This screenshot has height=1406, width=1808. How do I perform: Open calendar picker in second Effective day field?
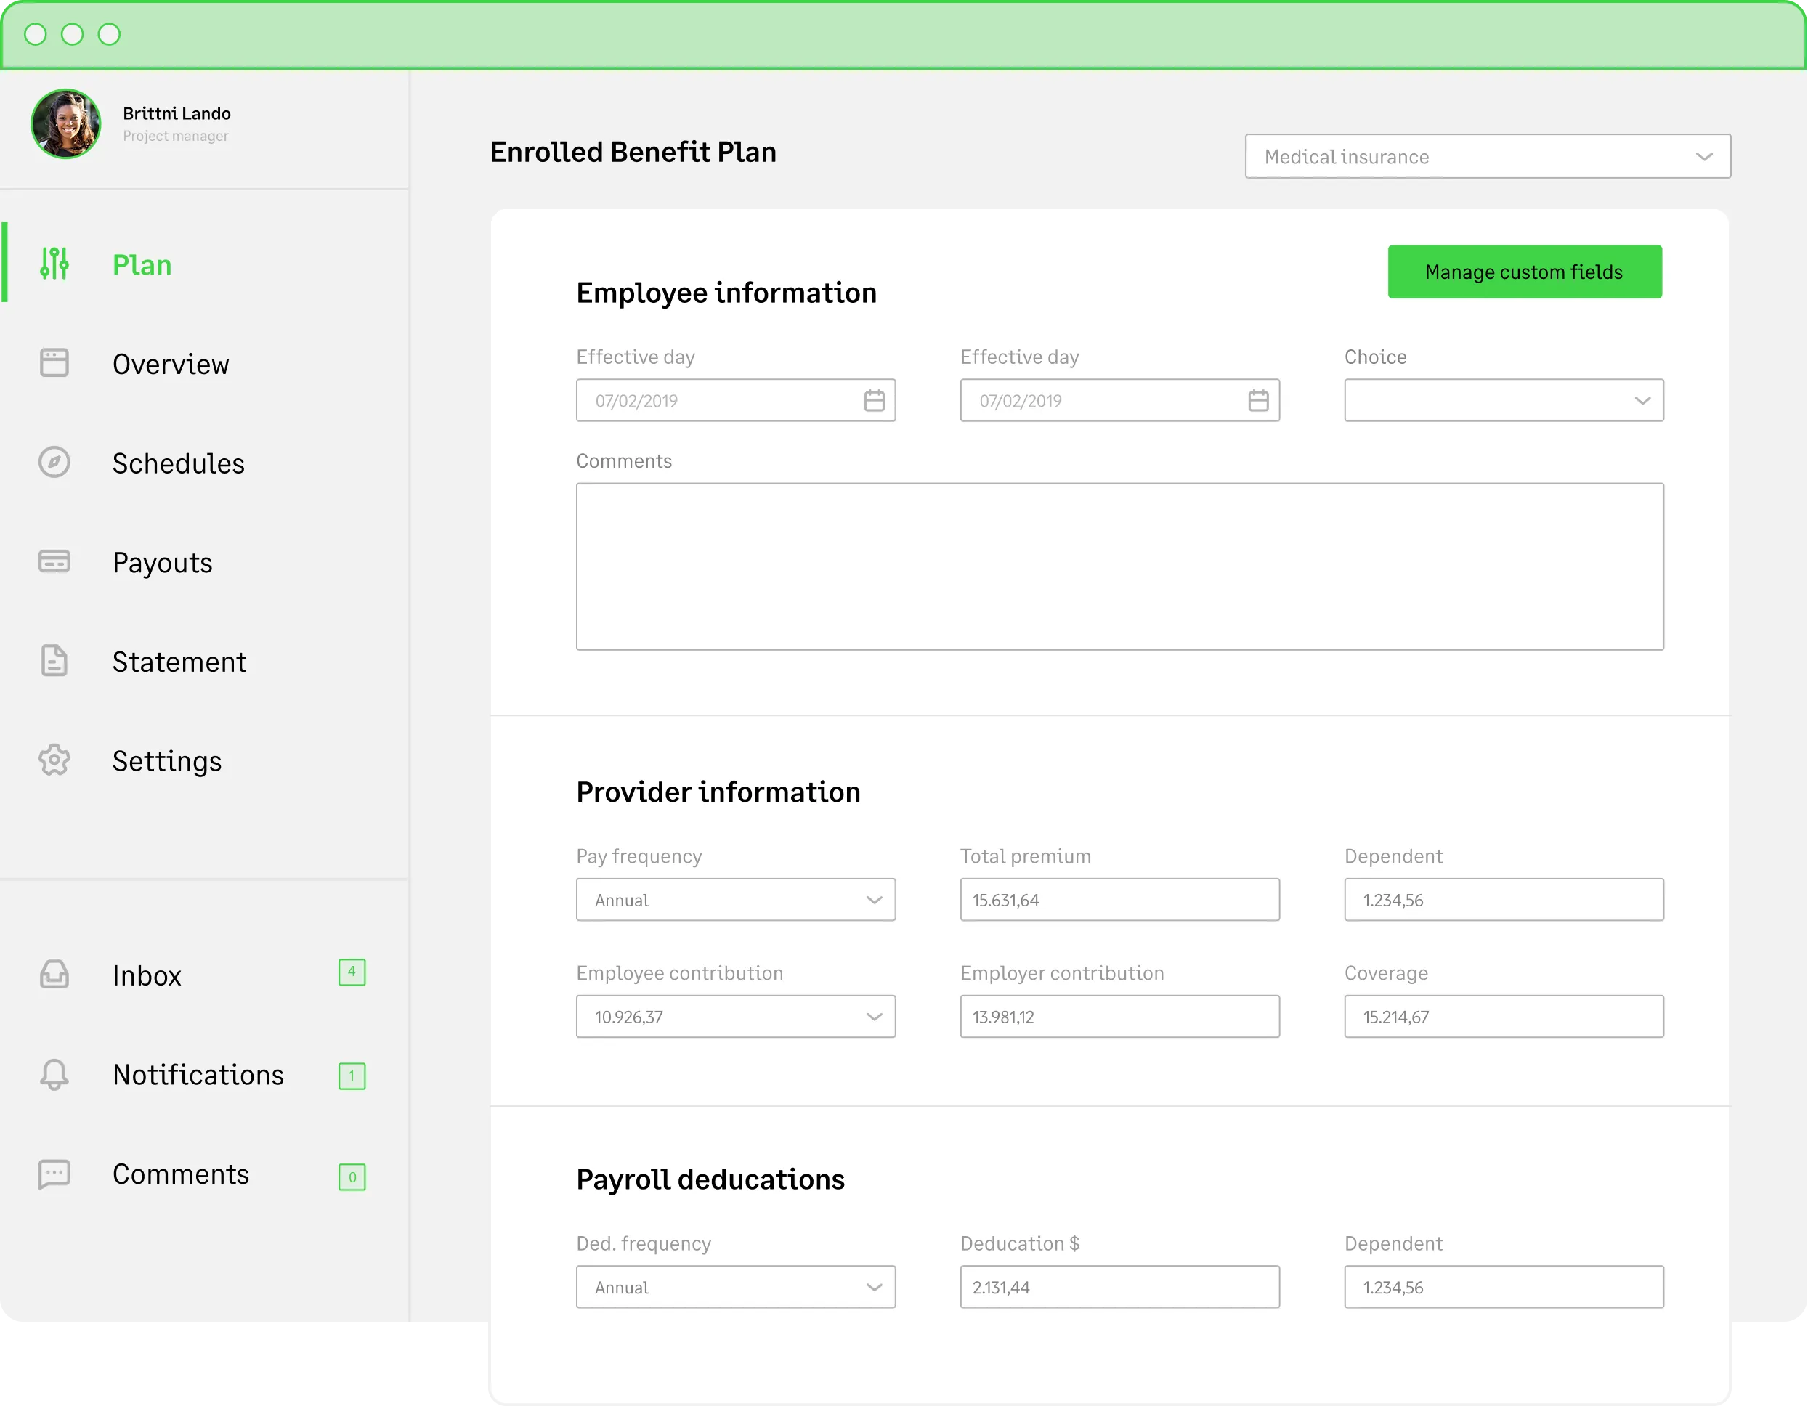pyautogui.click(x=1258, y=401)
